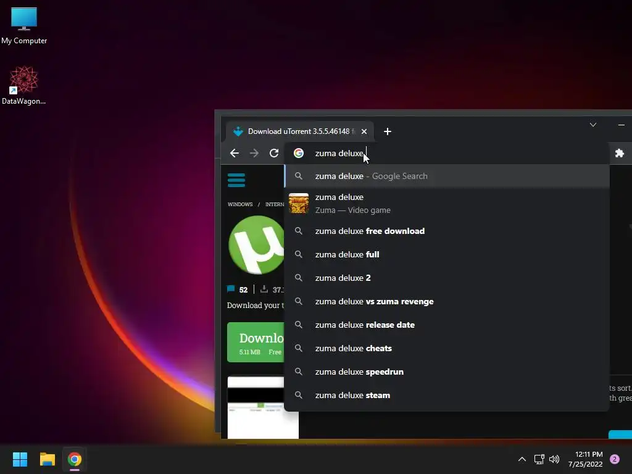Image resolution: width=632 pixels, height=474 pixels.
Task: Select 'zuma deluxe steam' suggestion
Action: [447, 395]
